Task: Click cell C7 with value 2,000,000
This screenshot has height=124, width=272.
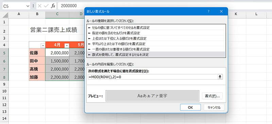Action: [x=57, y=69]
